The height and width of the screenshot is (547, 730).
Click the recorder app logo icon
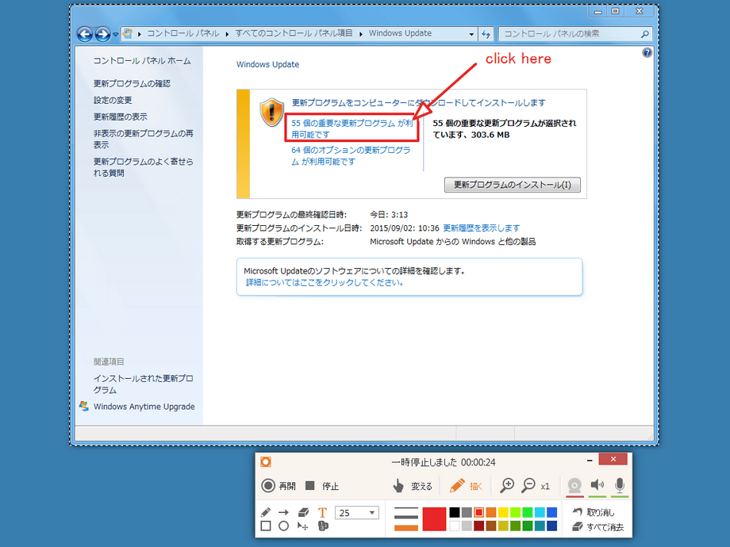266,462
